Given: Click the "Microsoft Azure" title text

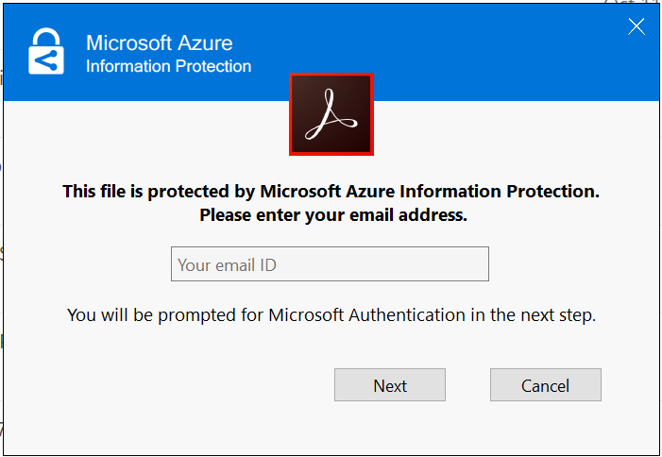Looking at the screenshot, I should 159,42.
